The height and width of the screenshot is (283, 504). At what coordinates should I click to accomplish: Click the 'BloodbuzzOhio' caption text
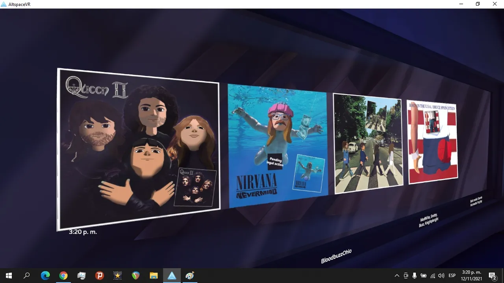(336, 256)
